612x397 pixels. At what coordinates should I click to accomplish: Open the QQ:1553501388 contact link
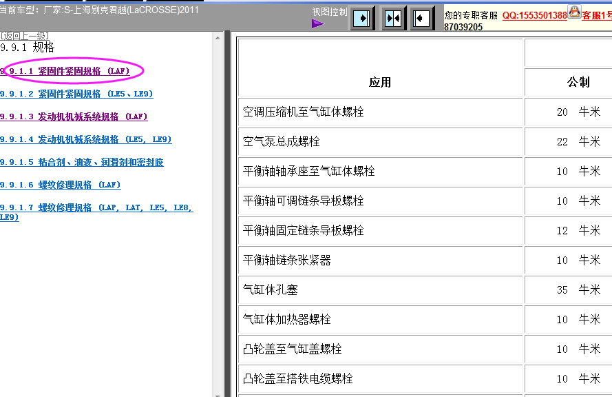pos(534,15)
